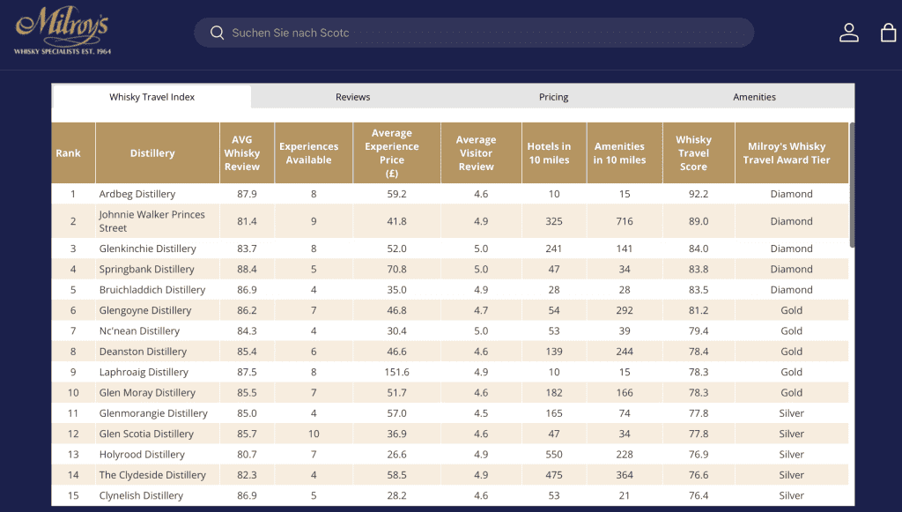
Task: Click Average Experience Price header
Action: [397, 153]
